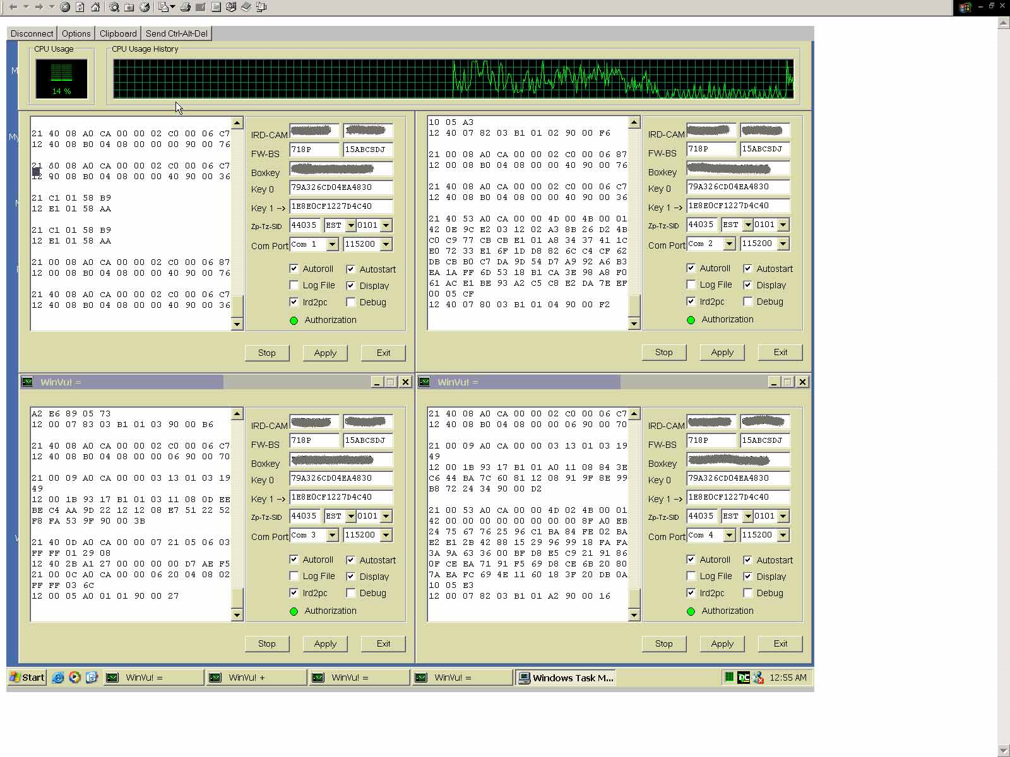Uncheck Autoroll in the Com 3 panel
The width and height of the screenshot is (1010, 757).
click(294, 560)
